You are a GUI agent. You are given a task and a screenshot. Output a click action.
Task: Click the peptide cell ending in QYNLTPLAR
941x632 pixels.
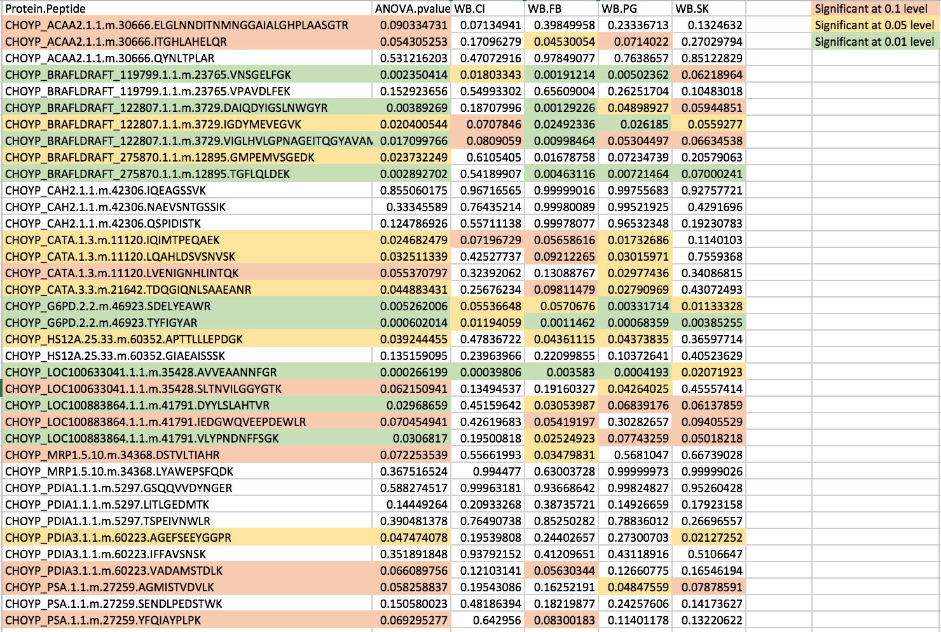click(x=188, y=58)
